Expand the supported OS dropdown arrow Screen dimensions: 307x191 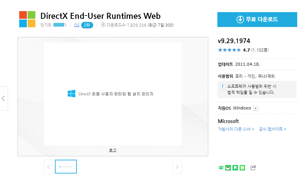[x=255, y=108]
